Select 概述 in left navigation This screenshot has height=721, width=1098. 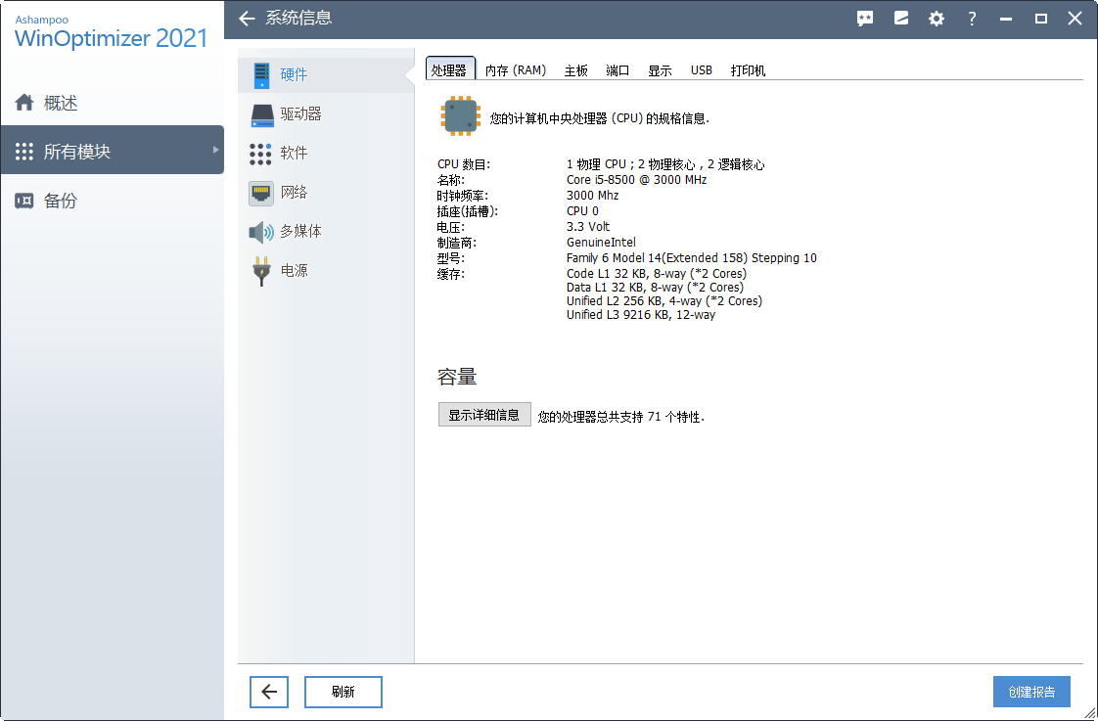(x=112, y=103)
